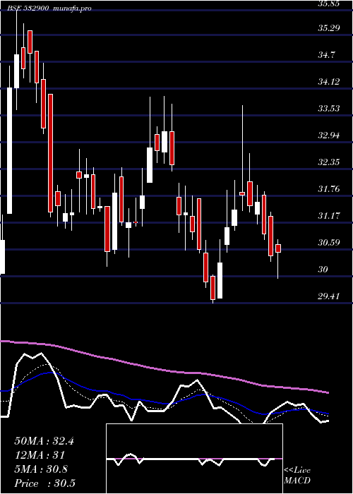Select the 34.12 price axis label
The width and height of the screenshot is (353, 494).
pyautogui.click(x=328, y=82)
